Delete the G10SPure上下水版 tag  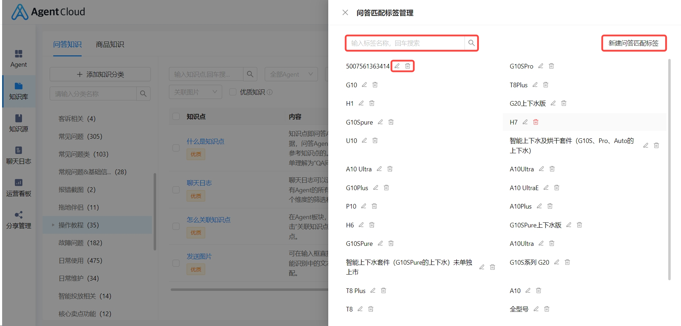pos(580,225)
